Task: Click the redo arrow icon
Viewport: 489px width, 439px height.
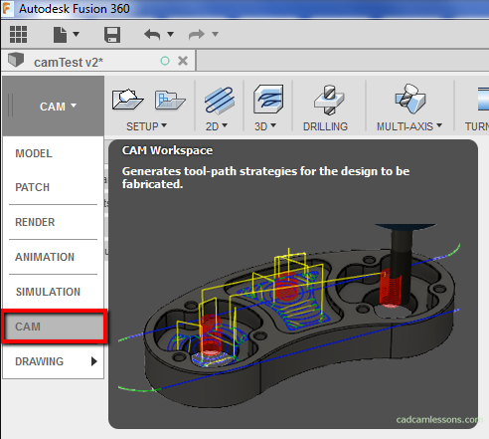Action: pos(197,35)
